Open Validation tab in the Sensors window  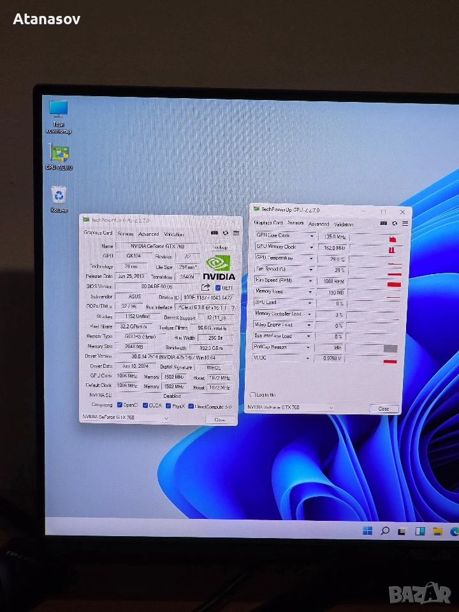tap(344, 224)
